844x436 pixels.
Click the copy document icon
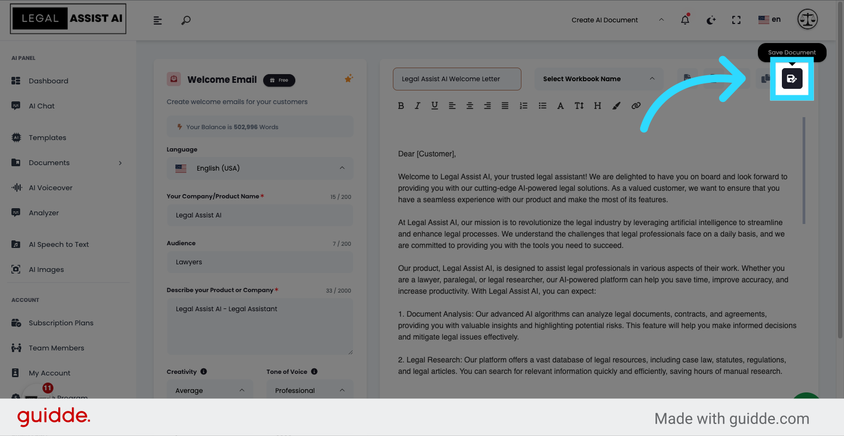(x=765, y=78)
